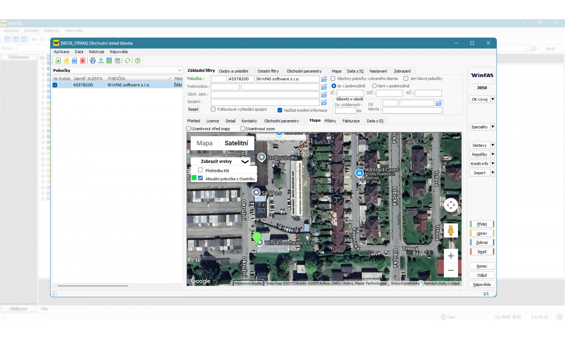The height and width of the screenshot is (339, 565).
Task: Click the Smaž button
Action: [482, 252]
